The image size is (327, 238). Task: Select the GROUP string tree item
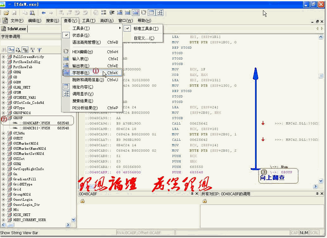click(x=18, y=118)
